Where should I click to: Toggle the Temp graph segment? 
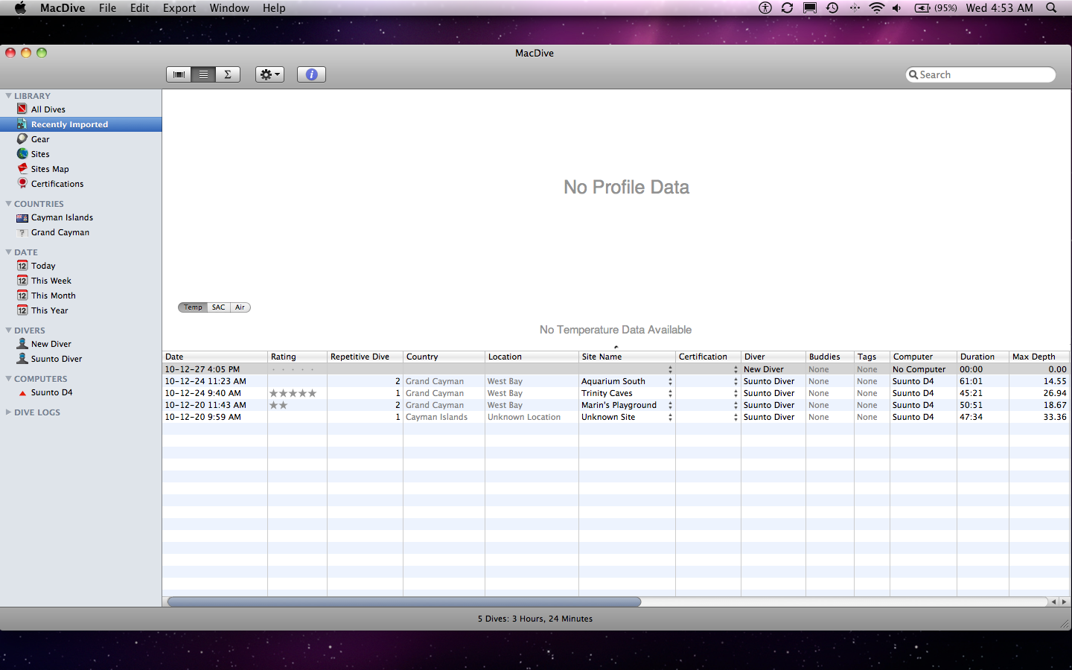click(x=193, y=307)
